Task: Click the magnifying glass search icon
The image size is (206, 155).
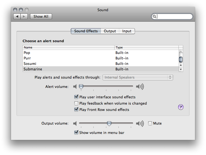Action: [154, 16]
